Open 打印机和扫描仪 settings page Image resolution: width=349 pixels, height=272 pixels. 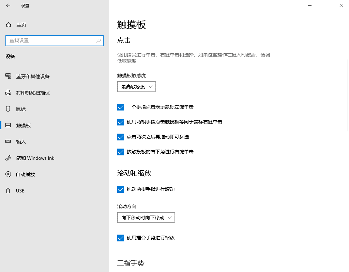click(x=55, y=93)
